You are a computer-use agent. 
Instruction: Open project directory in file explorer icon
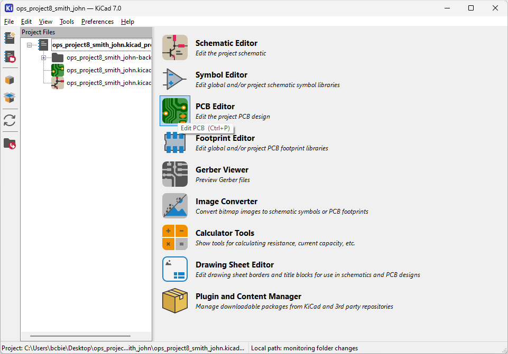click(10, 143)
